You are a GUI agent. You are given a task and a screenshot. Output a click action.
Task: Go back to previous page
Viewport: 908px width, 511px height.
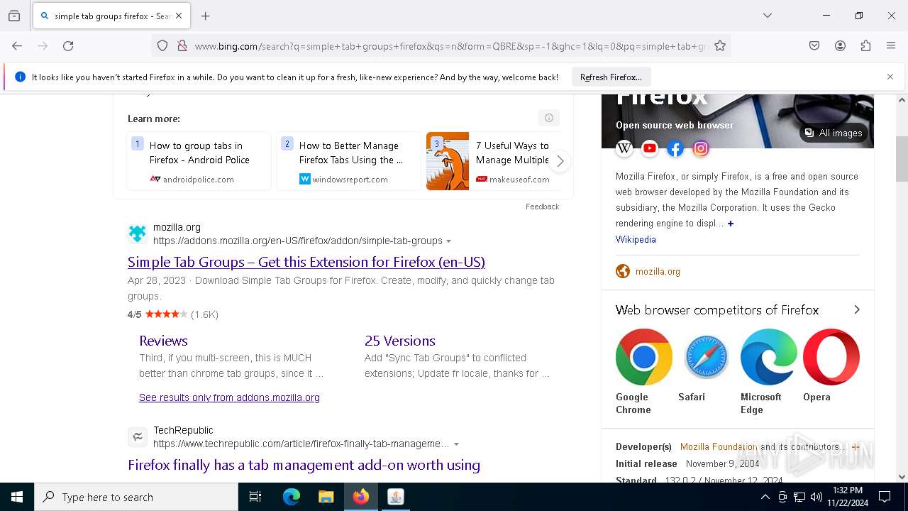coord(17,46)
